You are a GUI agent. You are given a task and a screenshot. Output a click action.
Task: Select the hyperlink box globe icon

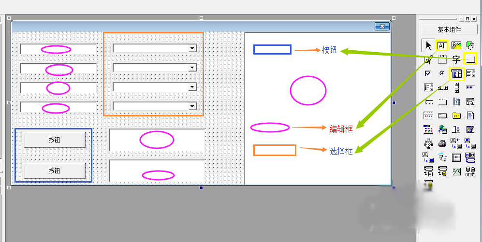pos(442,129)
